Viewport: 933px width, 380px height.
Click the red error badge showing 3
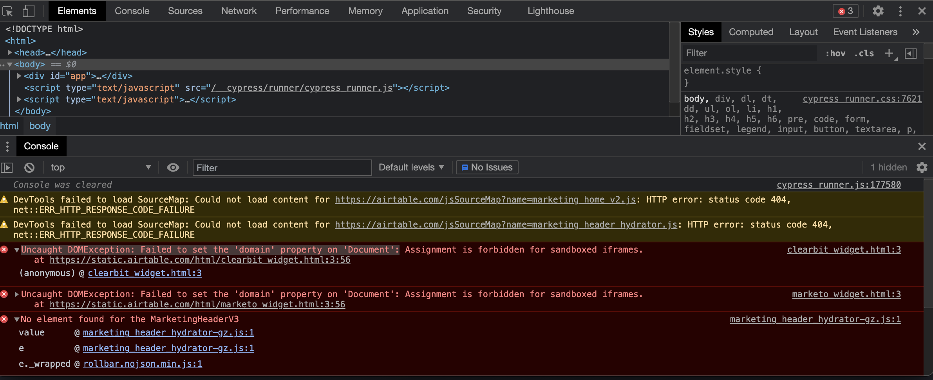(x=845, y=11)
